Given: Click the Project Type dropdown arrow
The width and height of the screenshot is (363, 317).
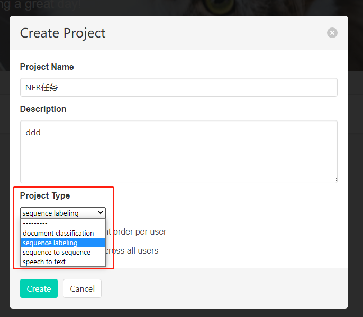Looking at the screenshot, I should pos(101,213).
